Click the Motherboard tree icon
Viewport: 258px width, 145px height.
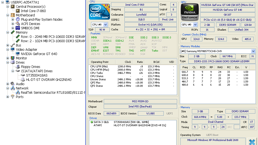click(x=13, y=15)
